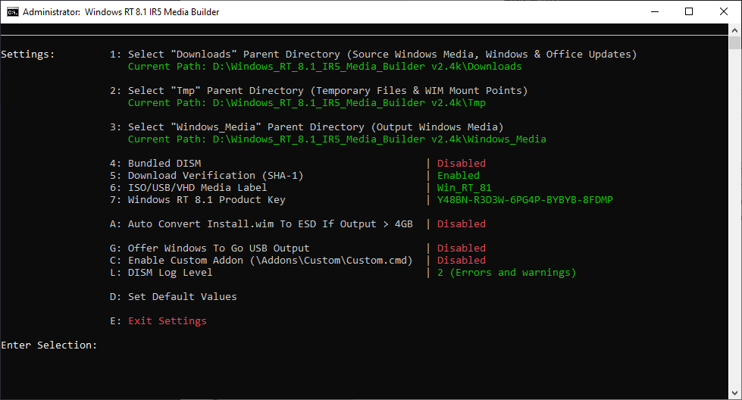The image size is (742, 400).
Task: Click the Disabled value for Bundled DISM
Action: coord(462,164)
